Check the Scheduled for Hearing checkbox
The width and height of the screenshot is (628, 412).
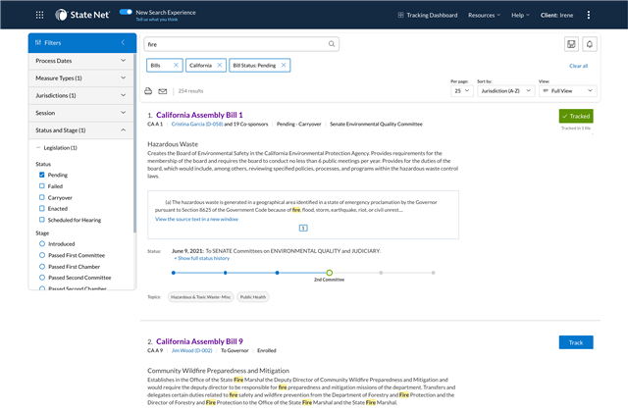pos(41,220)
